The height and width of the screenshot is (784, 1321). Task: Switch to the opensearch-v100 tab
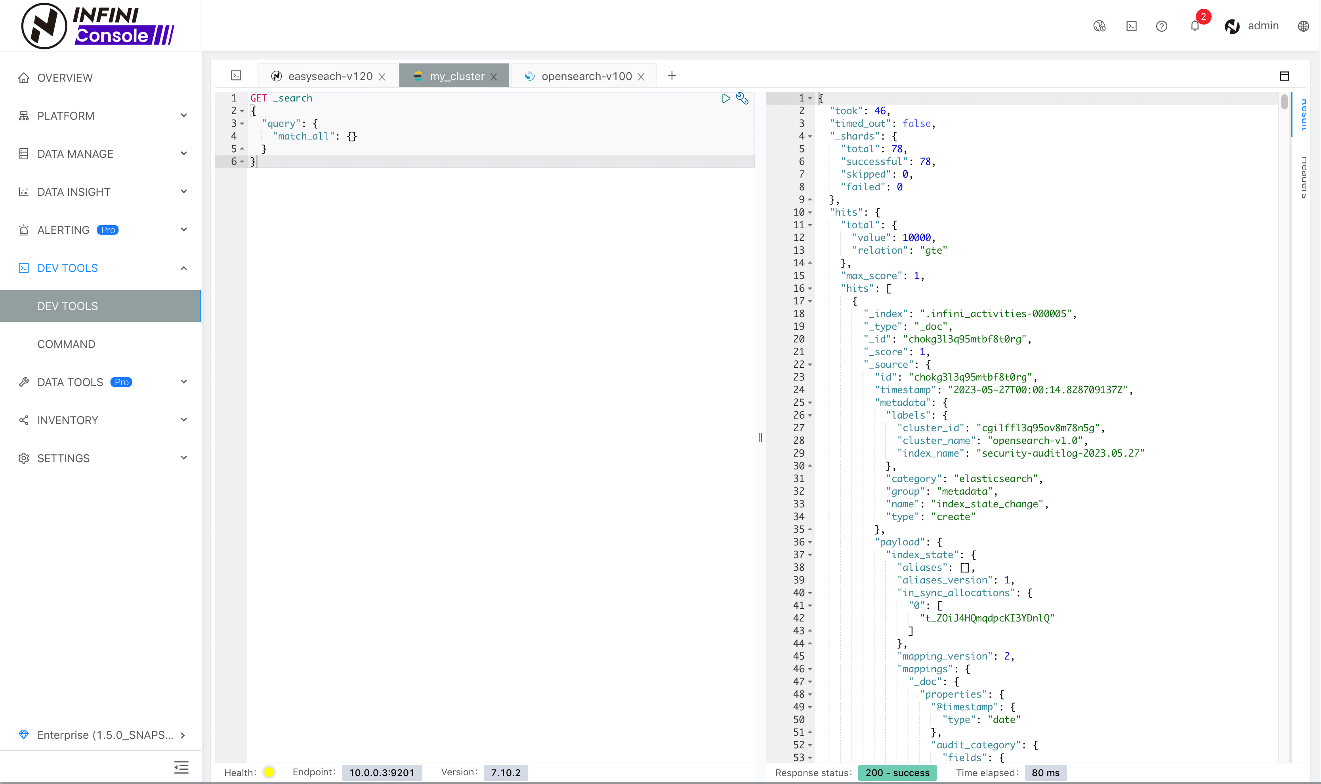click(x=583, y=76)
